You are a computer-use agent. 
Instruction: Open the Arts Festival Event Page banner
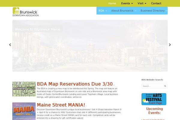154,99
